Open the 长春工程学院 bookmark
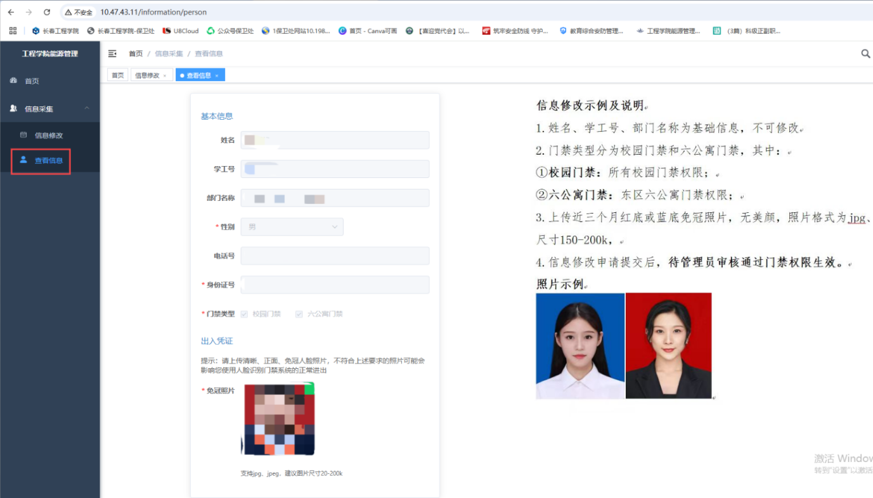 point(56,30)
